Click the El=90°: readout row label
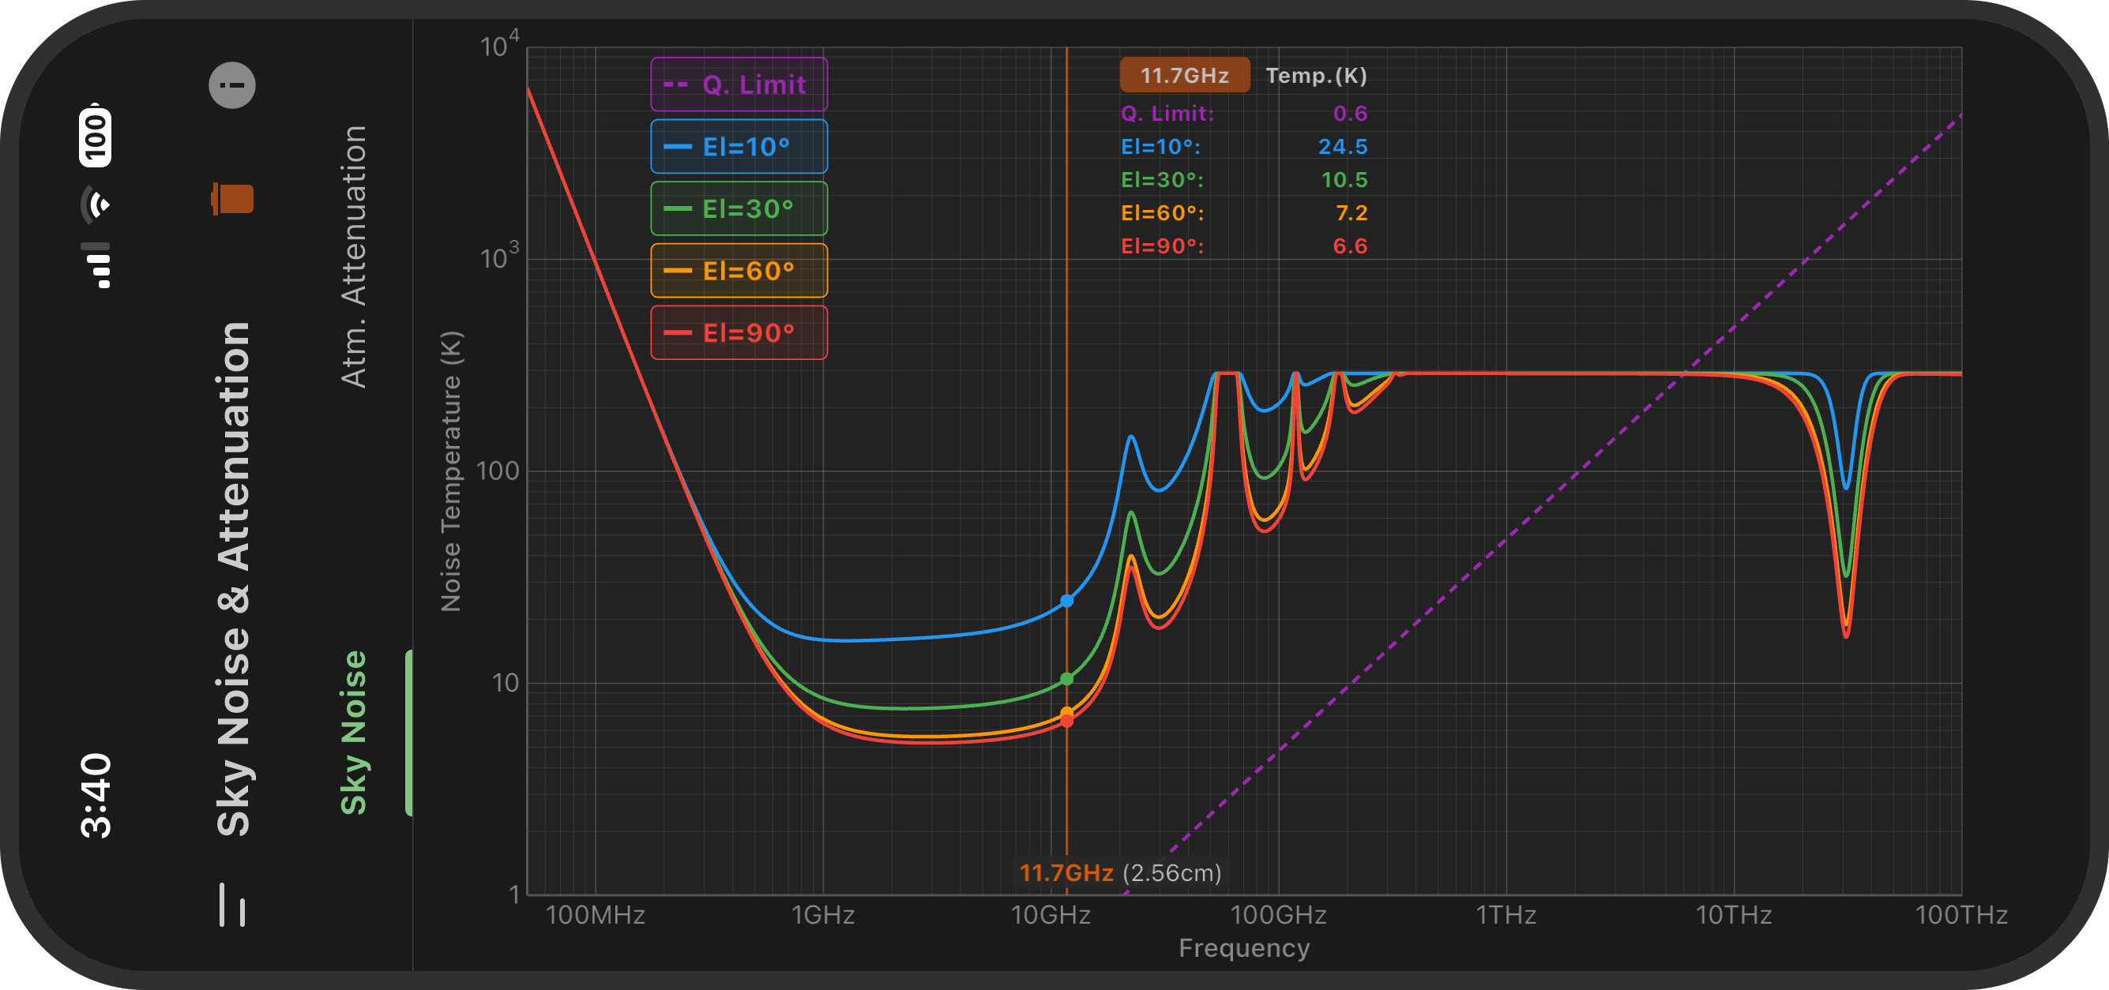The width and height of the screenshot is (2109, 990). [1162, 246]
